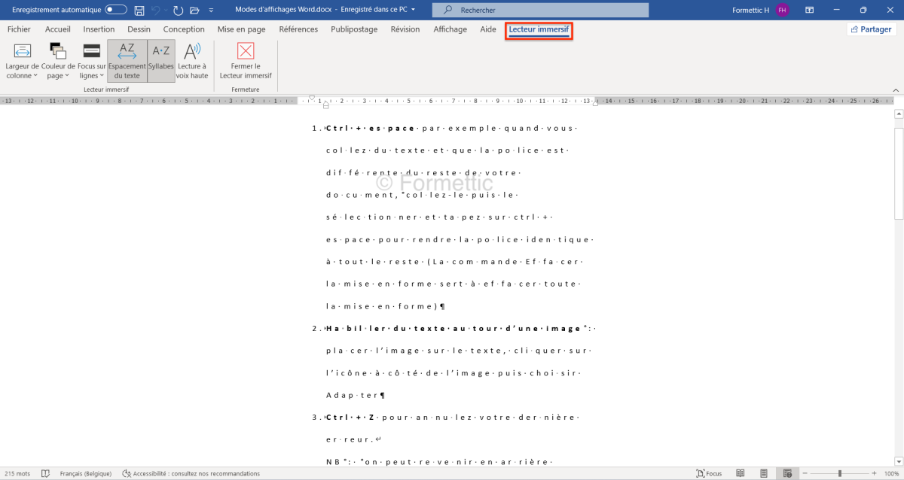Open Focus mode from the status bar
Image resolution: width=904 pixels, height=480 pixels.
(x=710, y=473)
